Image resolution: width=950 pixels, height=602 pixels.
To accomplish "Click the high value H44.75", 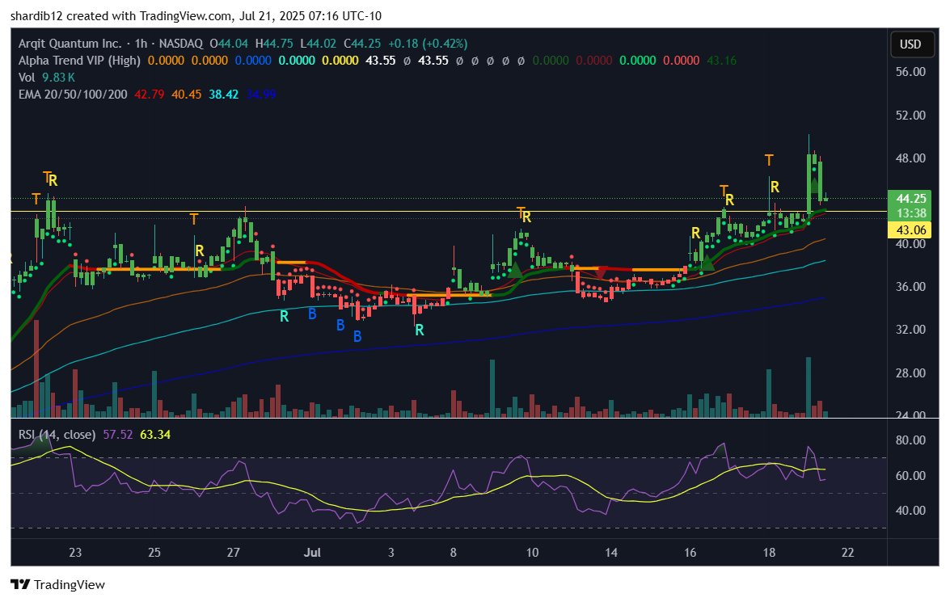I will 274,44.
